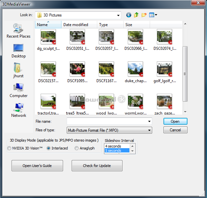Enable Anaglyph display mode
Image resolution: width=207 pixels, height=198 pixels.
tap(77, 148)
